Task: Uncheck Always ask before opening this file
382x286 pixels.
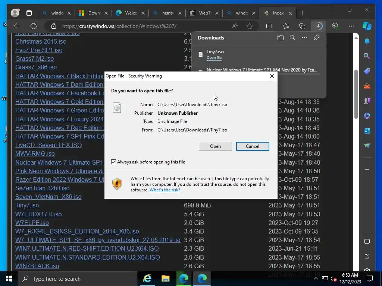Action: click(x=113, y=162)
